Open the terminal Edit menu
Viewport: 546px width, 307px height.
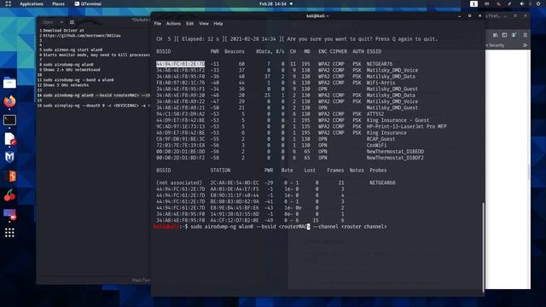pos(189,24)
